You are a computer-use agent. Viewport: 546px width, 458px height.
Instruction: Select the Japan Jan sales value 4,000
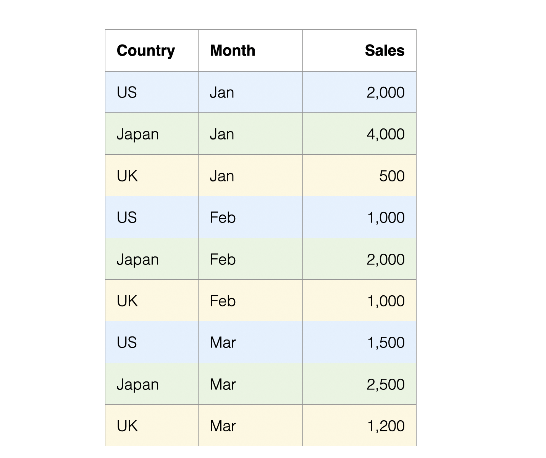(359, 134)
